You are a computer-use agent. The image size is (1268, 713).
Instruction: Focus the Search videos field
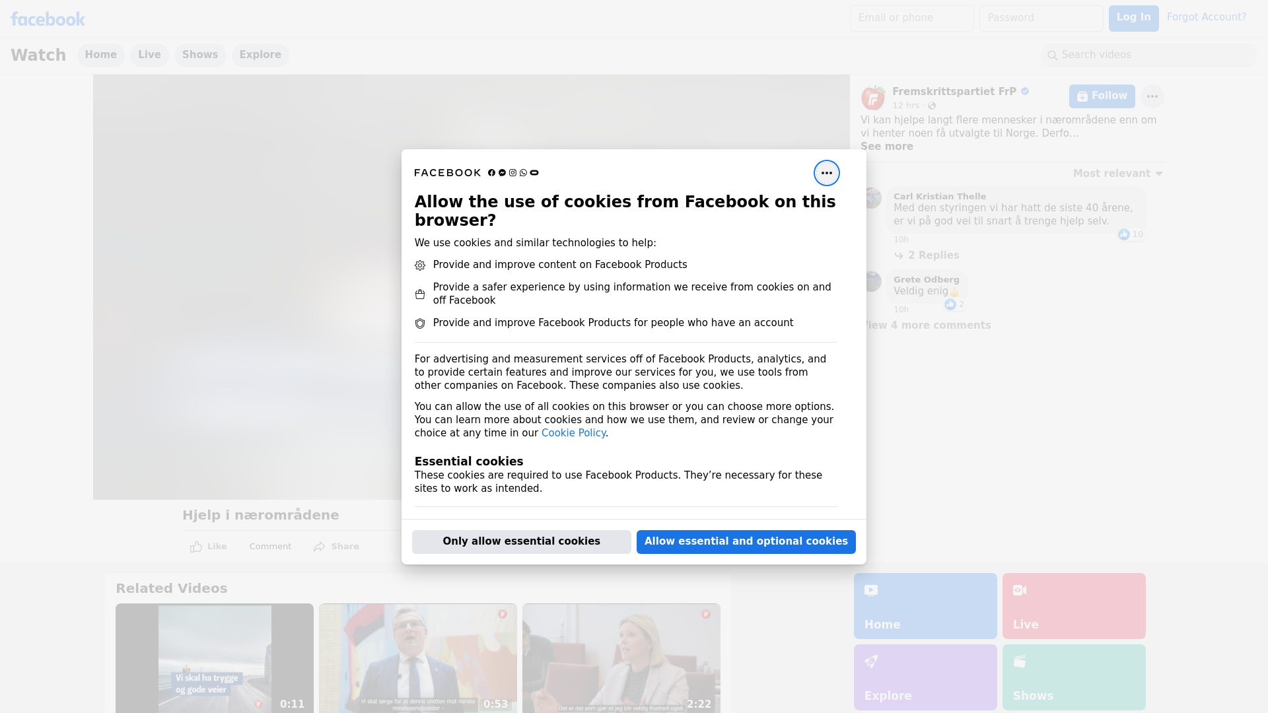1149,55
